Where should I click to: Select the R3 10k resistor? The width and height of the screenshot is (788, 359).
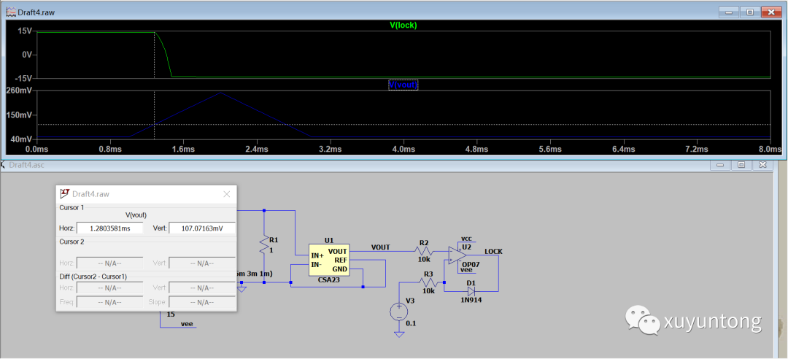[428, 282]
